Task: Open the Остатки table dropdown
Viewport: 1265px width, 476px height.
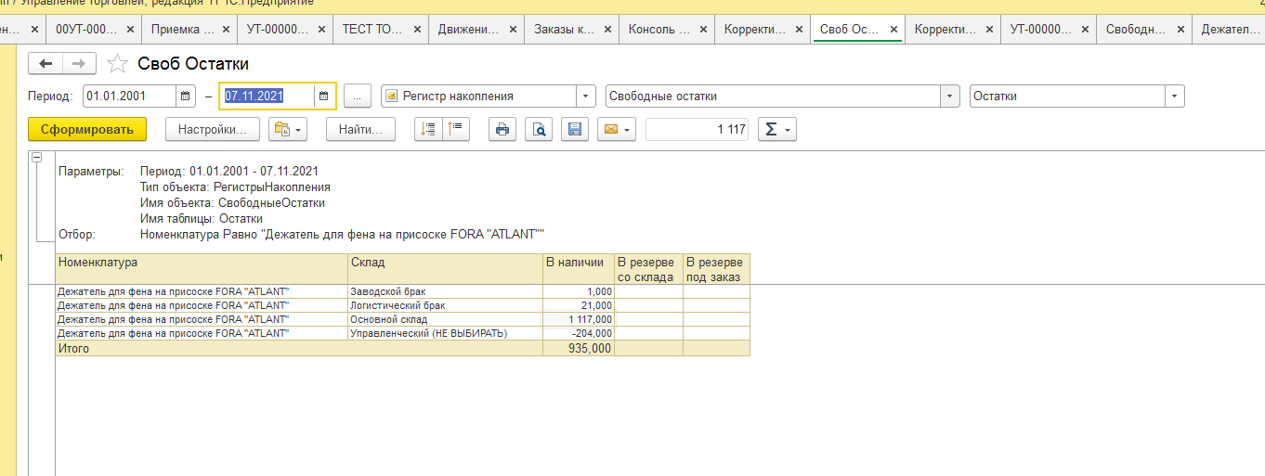Action: point(1175,96)
